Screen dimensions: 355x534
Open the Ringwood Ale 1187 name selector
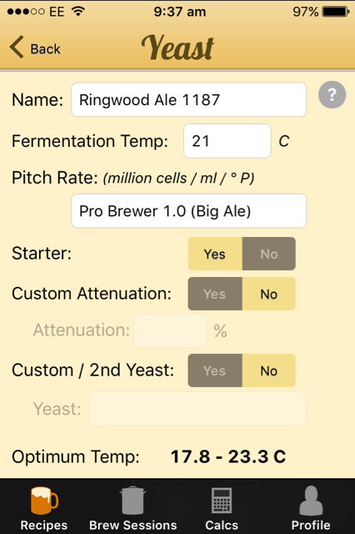[188, 99]
